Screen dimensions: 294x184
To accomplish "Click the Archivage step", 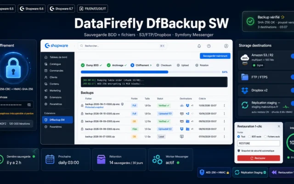I will [x=117, y=65].
